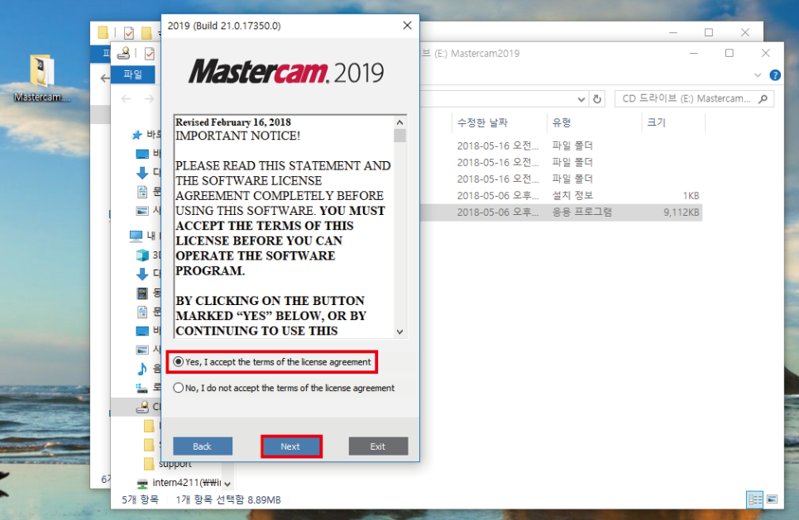Select the first 2018-05-16 파일 폴더 row
799x520 pixels.
[x=561, y=146]
